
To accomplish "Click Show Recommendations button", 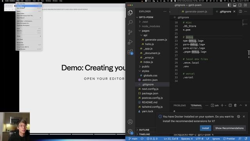I will coord(229,128).
